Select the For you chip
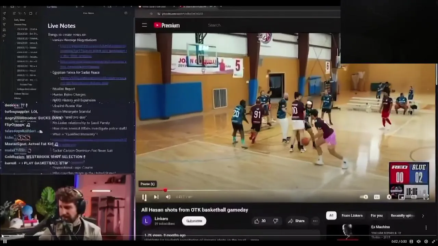 coord(376,216)
